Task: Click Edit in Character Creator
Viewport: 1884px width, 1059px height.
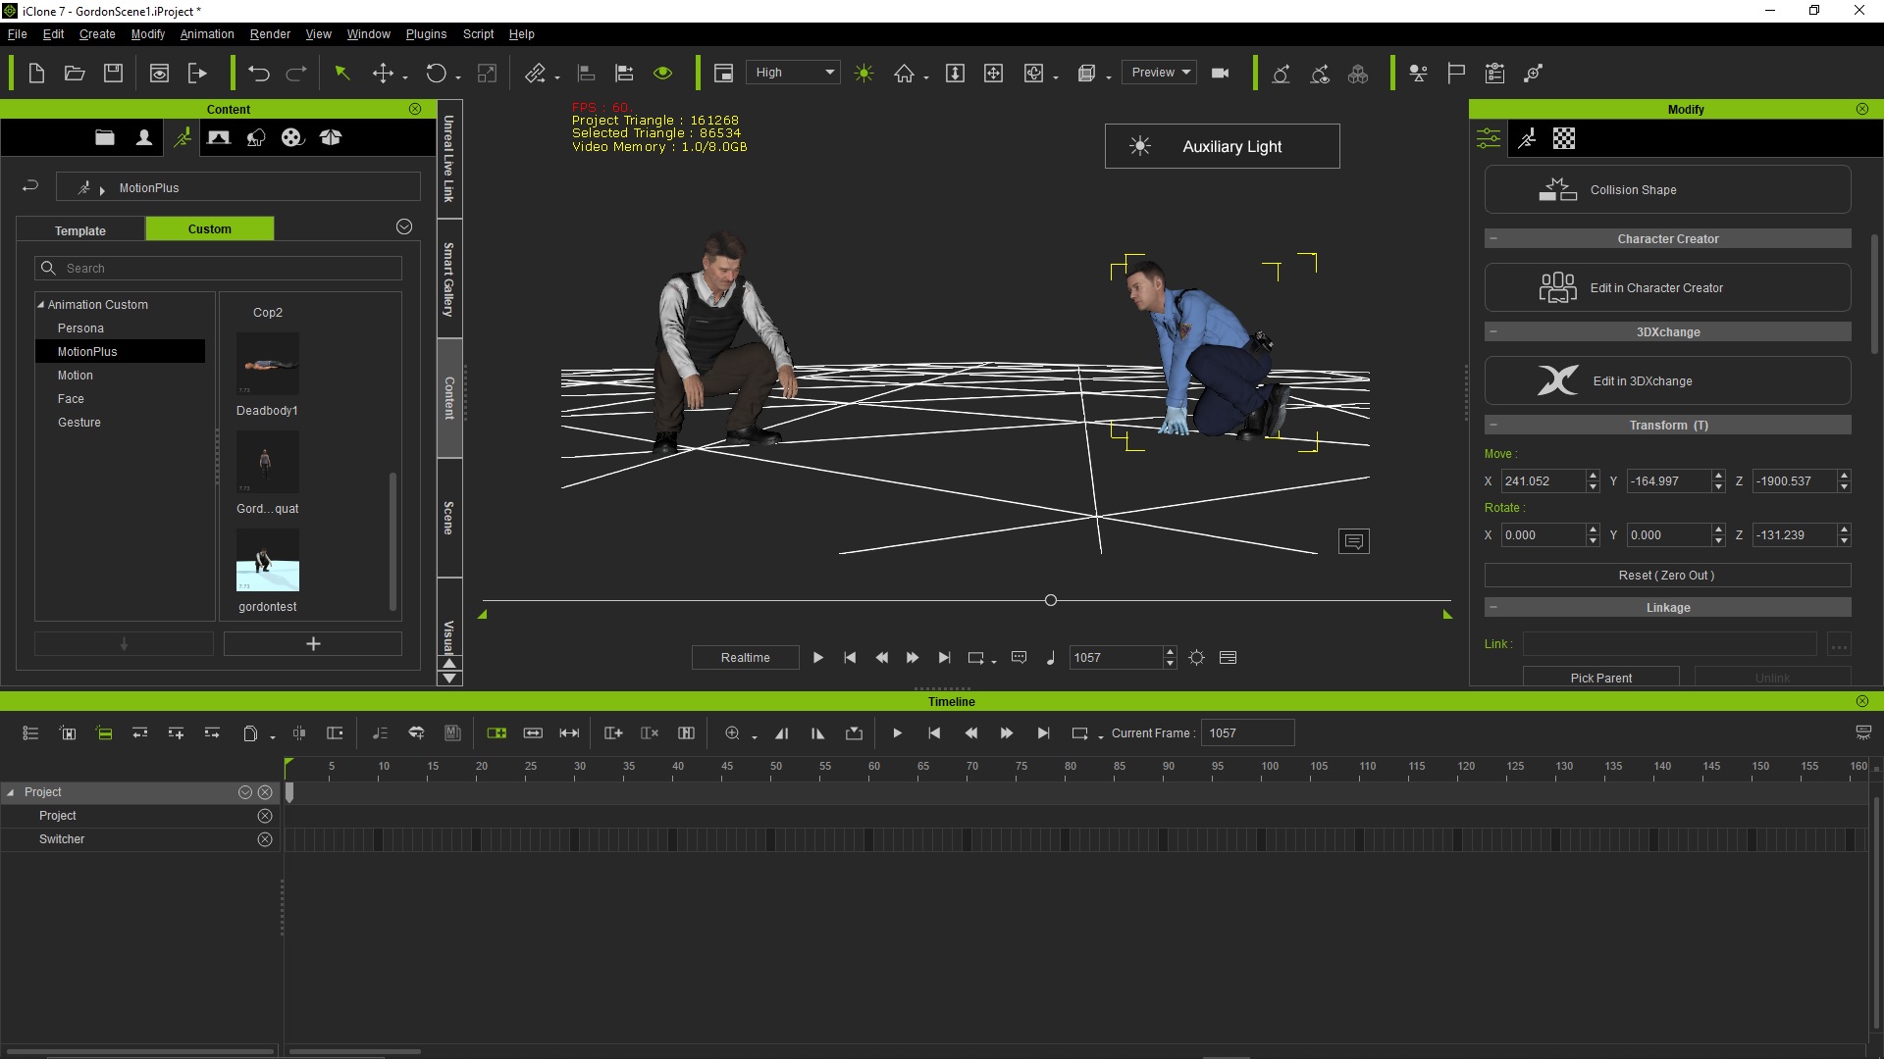Action: (1667, 287)
